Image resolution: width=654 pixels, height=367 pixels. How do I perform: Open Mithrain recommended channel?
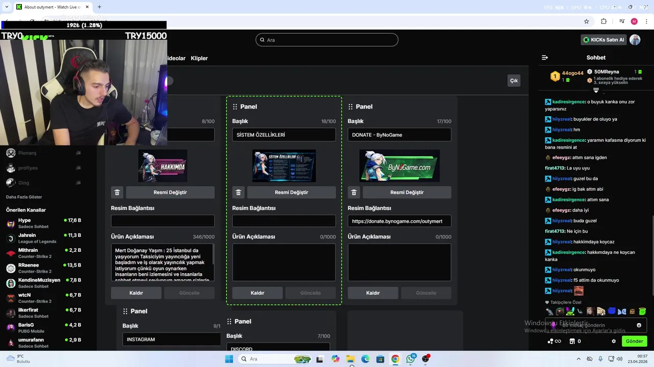click(48, 253)
